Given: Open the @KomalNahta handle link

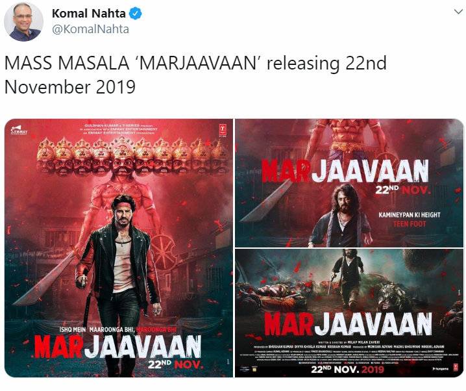Looking at the screenshot, I should (90, 29).
